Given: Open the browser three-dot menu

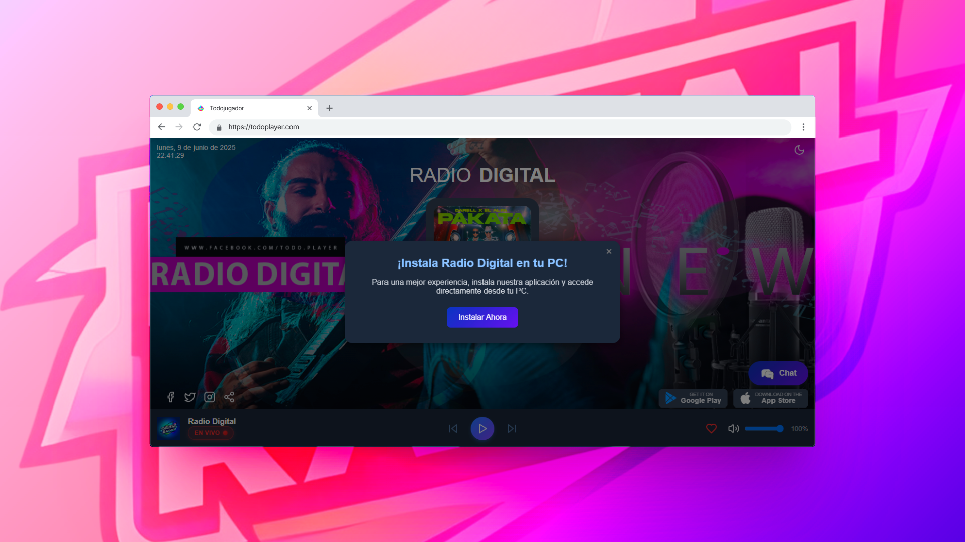Looking at the screenshot, I should tap(803, 127).
